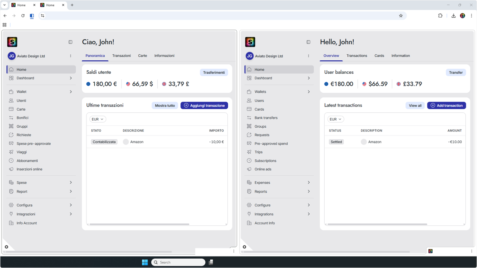
Task: Switch to the Cards tab in English panel
Action: coord(379,55)
